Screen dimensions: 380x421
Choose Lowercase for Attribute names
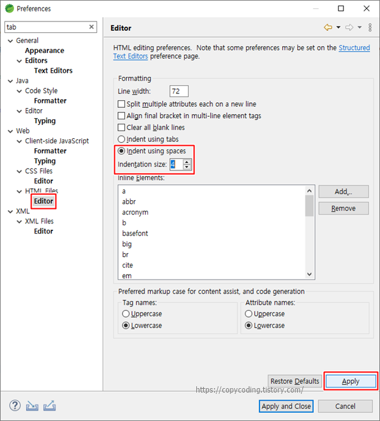coord(249,326)
